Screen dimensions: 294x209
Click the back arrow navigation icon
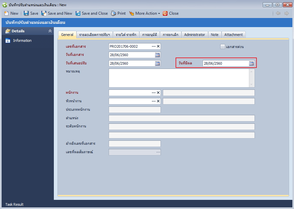(278, 13)
